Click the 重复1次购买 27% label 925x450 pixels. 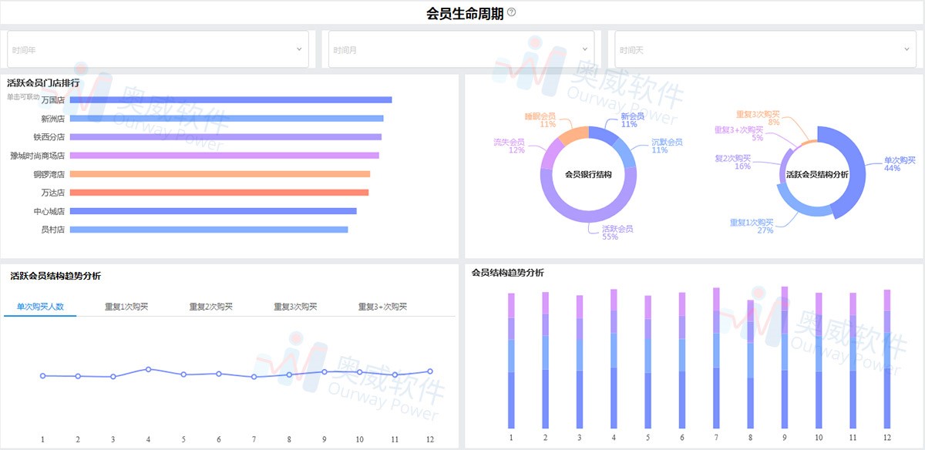point(752,225)
